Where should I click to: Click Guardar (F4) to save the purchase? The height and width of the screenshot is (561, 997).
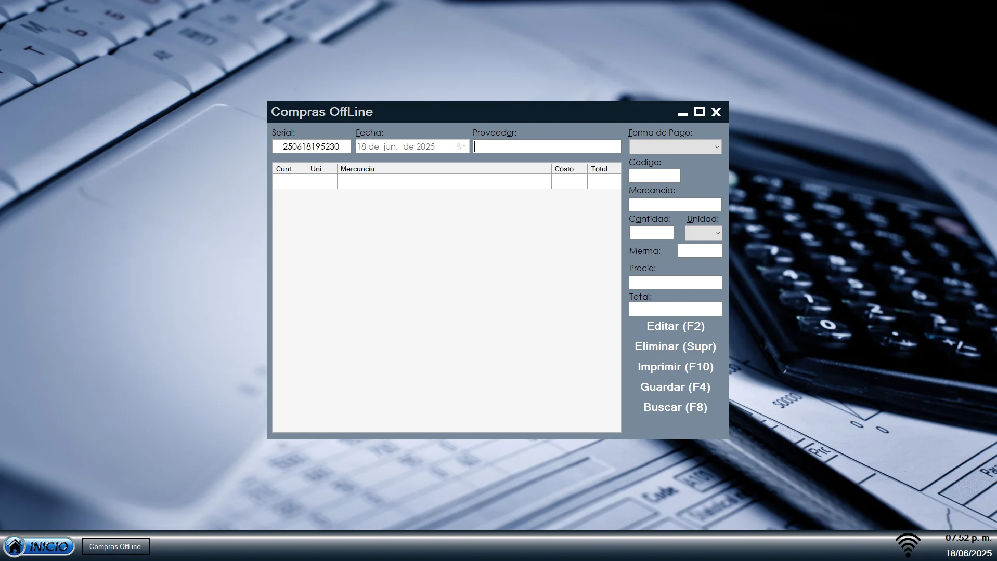click(x=675, y=386)
